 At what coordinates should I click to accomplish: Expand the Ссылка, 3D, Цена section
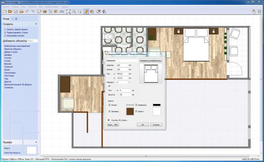click(x=109, y=120)
